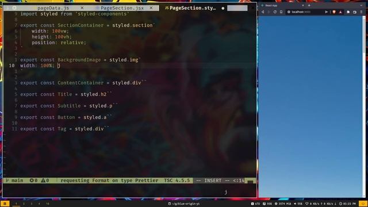Image resolution: width=368 pixels, height=207 pixels.
Task: Click the send/share arrow in the address bar
Action: point(326,12)
